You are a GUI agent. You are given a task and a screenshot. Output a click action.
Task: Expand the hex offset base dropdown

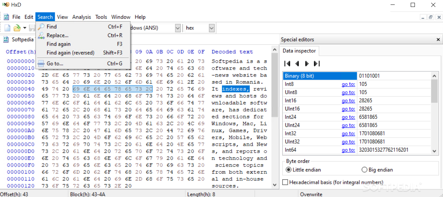click(x=211, y=28)
